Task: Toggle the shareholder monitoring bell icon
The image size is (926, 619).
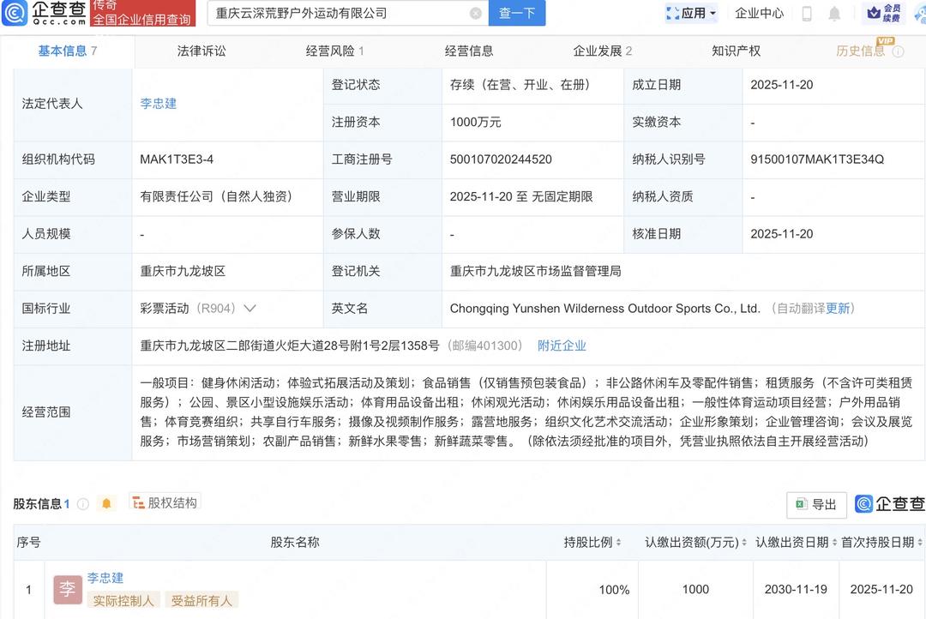Action: (106, 504)
